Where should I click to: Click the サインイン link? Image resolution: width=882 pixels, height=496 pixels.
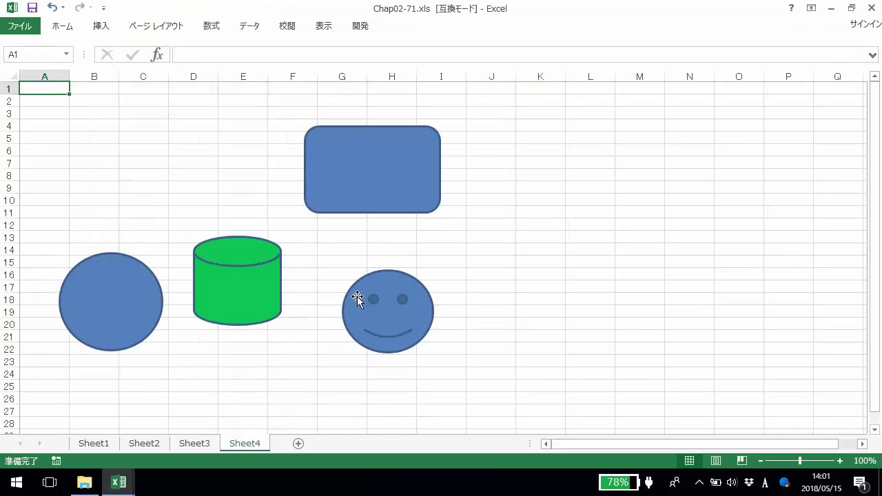865,24
